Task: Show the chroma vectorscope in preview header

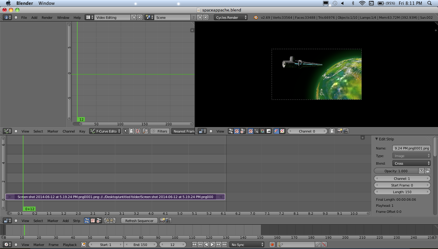Action: (262, 131)
